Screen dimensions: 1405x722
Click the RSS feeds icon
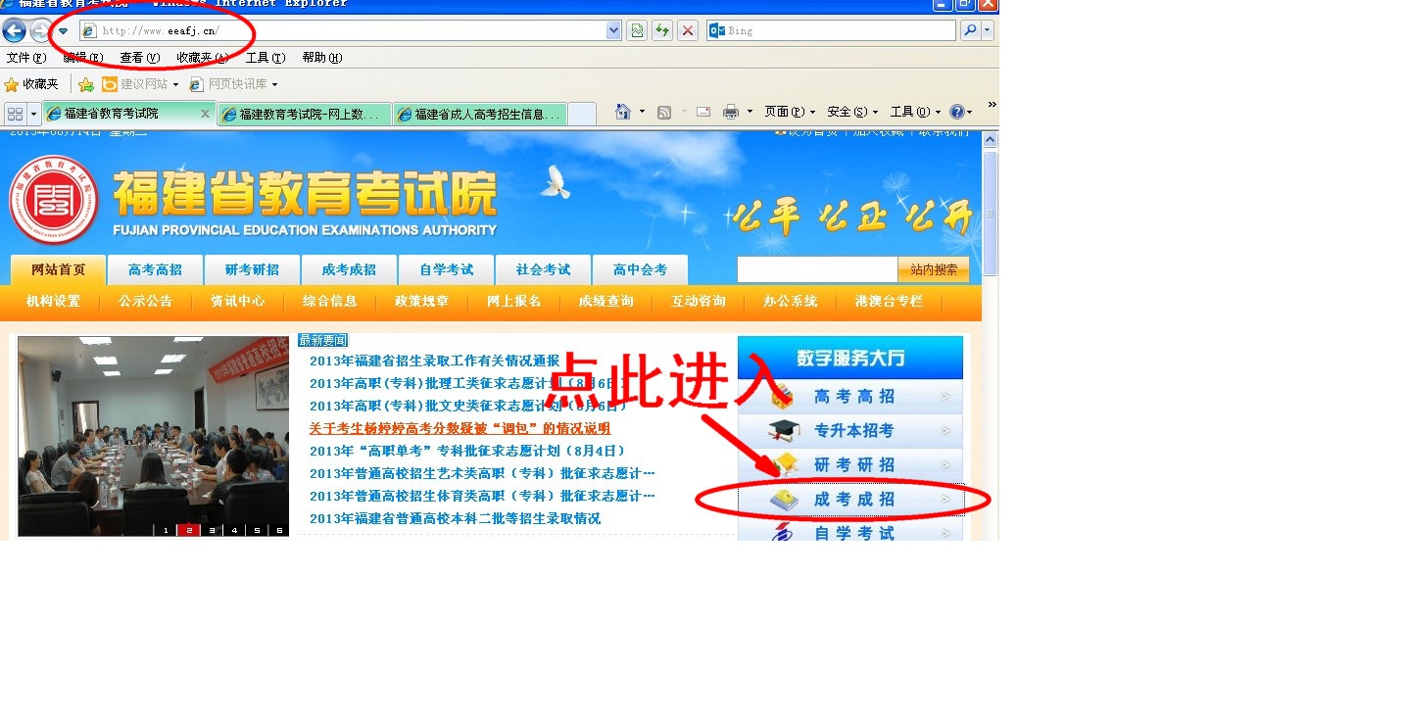coord(664,112)
